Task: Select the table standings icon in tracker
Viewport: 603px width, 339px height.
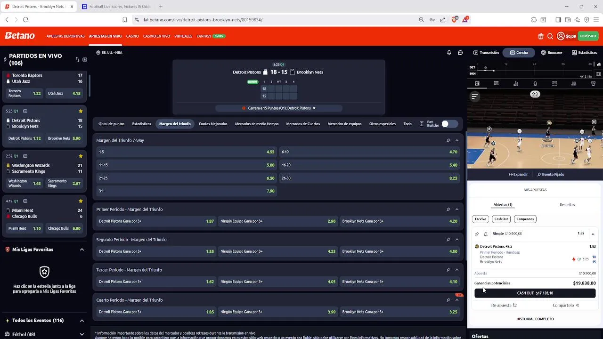Action: coord(554,84)
